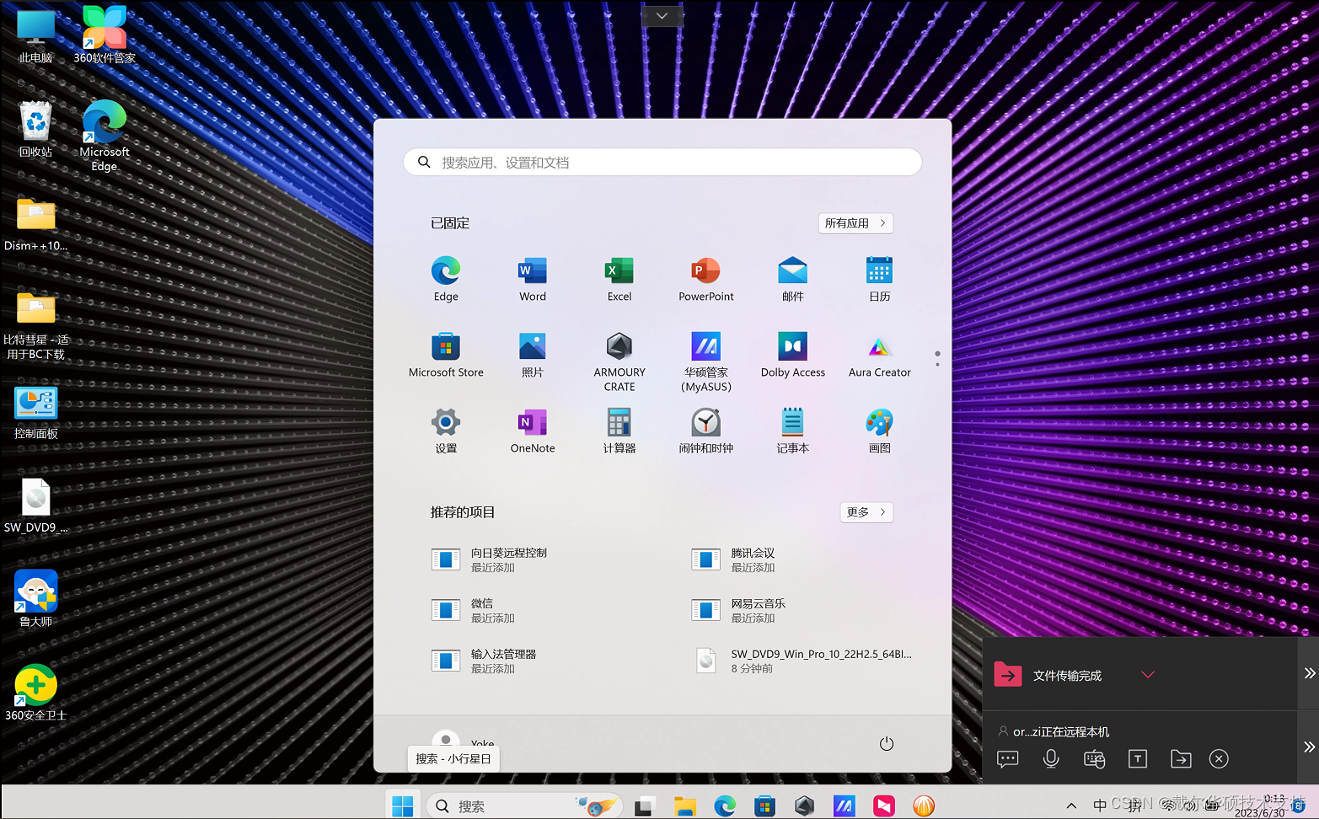
Task: Open chat icon in remote control panel
Action: pos(1008,759)
